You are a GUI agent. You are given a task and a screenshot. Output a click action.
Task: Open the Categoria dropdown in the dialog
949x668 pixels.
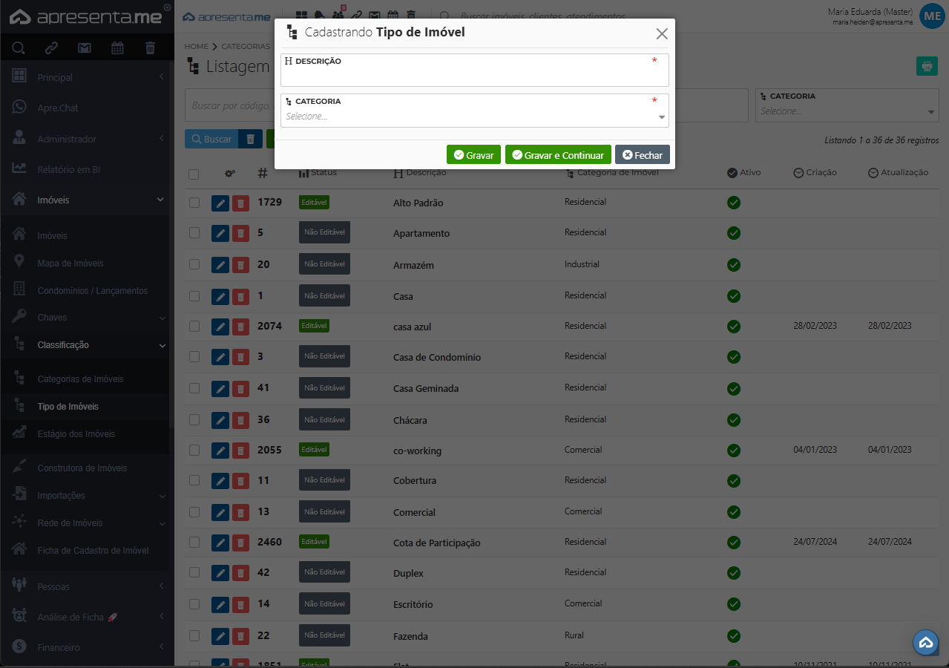tap(474, 117)
